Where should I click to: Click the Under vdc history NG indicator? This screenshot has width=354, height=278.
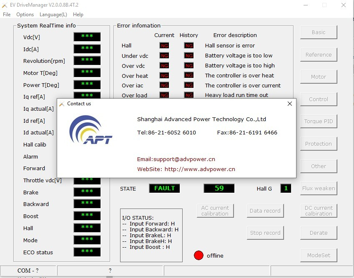click(189, 56)
